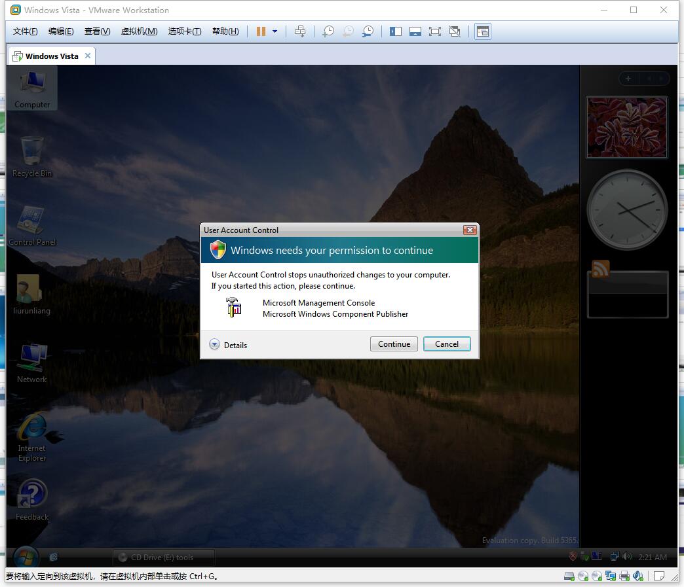Select the Computer desktop icon

tap(32, 89)
